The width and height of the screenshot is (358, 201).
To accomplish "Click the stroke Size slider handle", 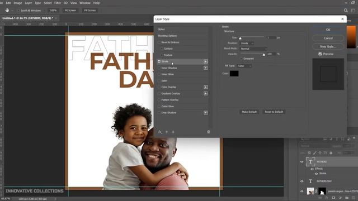I will pos(240,39).
